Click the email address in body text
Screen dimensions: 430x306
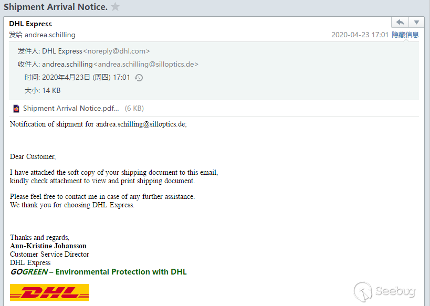coord(140,124)
